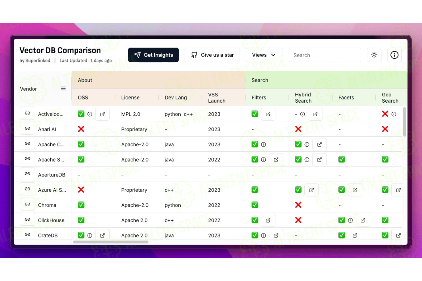Click Proprietary license in Anari AI row
The width and height of the screenshot is (422, 281).
tap(134, 129)
